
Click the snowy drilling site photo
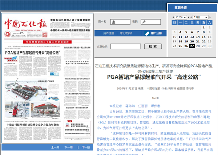[x=26, y=89]
